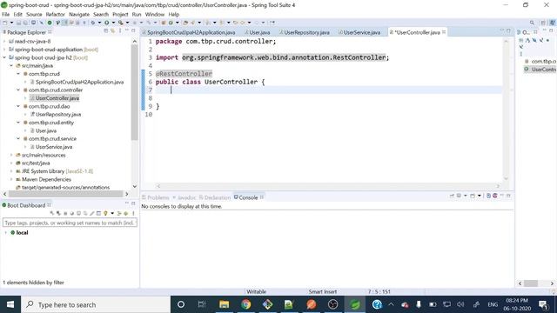Collapse the spring-boot-crud-jpa-h2 project
This screenshot has height=313, width=557.
point(4,57)
